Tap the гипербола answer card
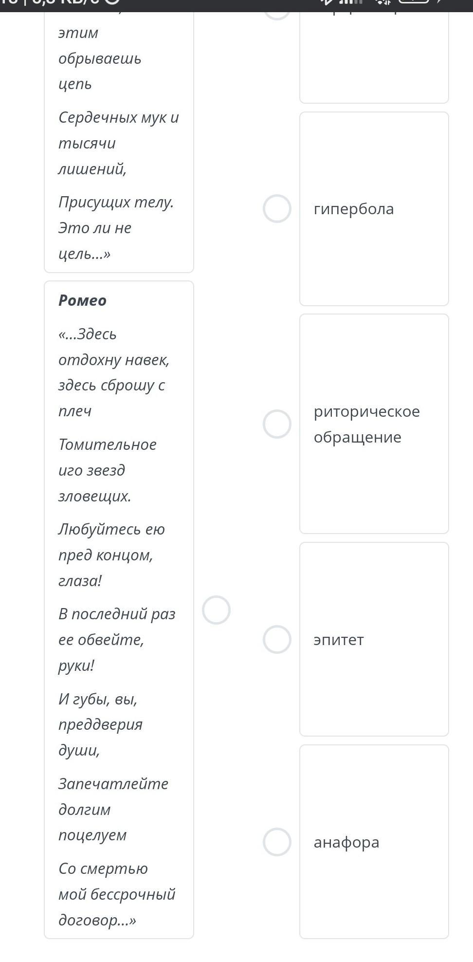The width and height of the screenshot is (473, 962). click(374, 209)
